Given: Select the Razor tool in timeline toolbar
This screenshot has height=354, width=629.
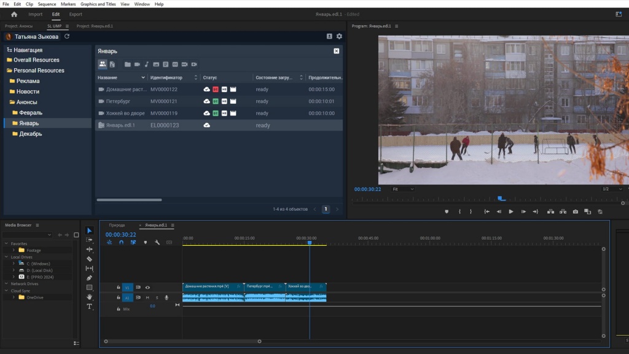Looking at the screenshot, I should point(89,259).
